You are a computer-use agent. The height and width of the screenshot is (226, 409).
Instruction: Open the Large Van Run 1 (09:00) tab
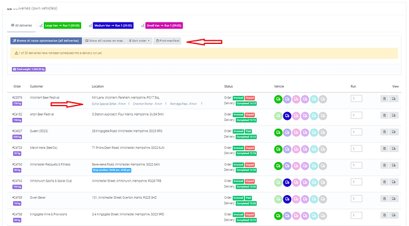click(x=62, y=26)
